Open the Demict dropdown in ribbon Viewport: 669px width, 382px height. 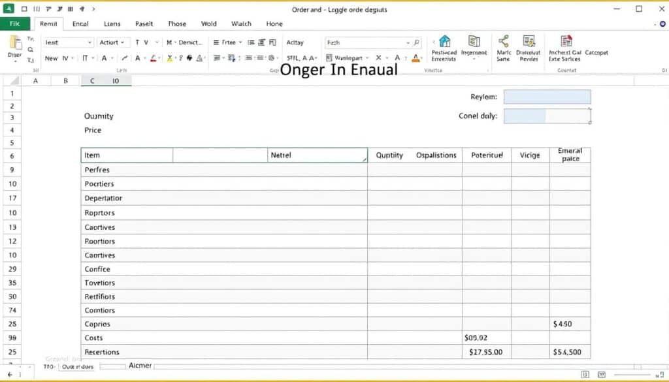coord(185,42)
